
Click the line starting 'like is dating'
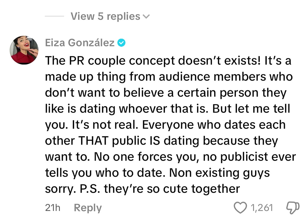(168, 109)
